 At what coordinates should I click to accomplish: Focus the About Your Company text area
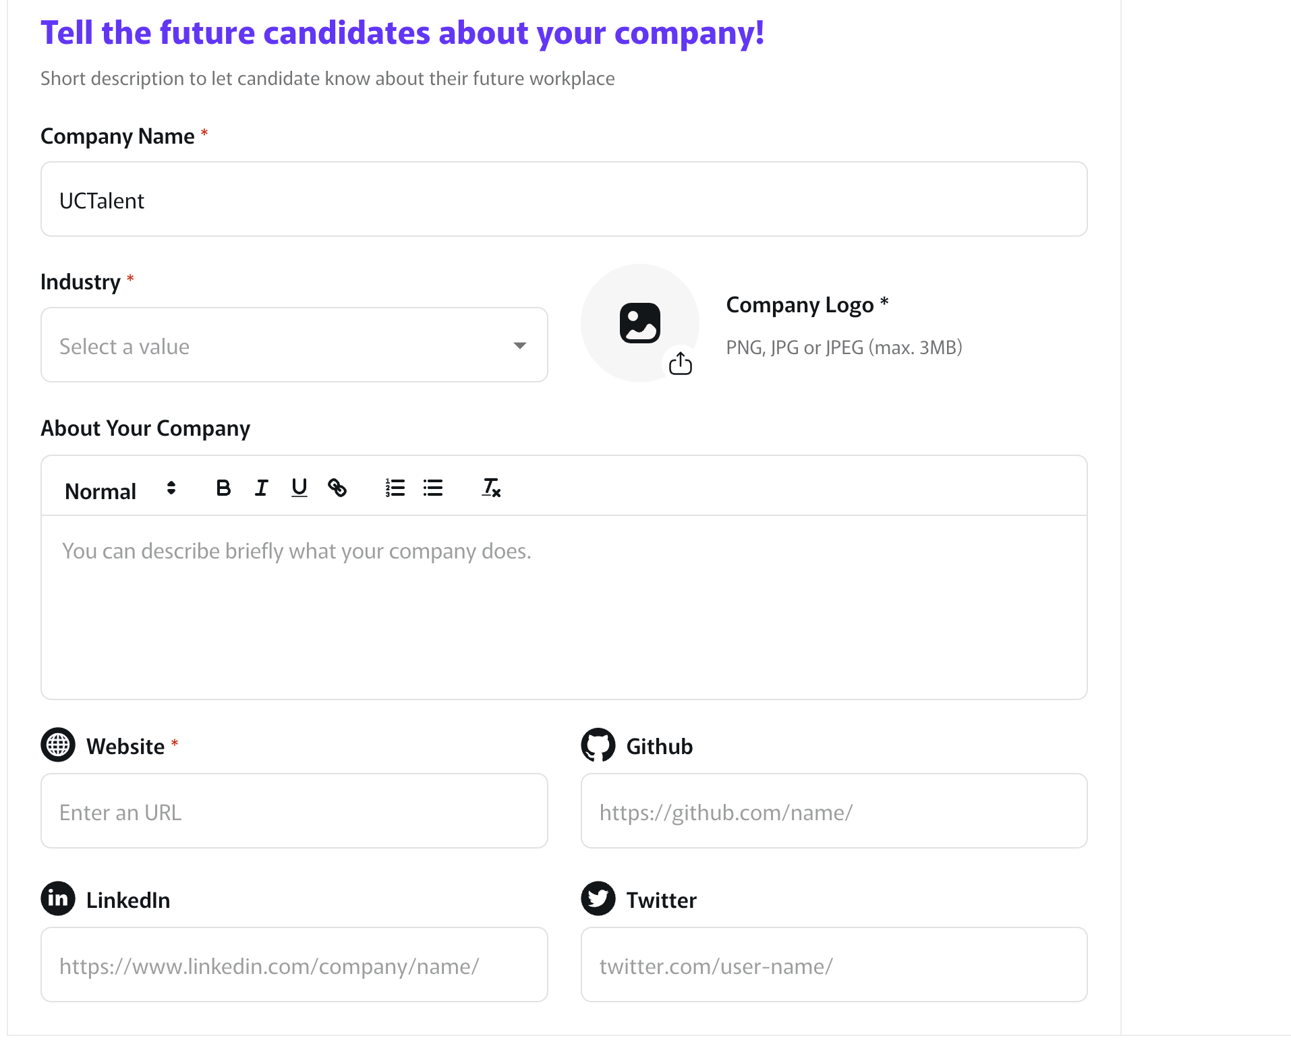564,607
